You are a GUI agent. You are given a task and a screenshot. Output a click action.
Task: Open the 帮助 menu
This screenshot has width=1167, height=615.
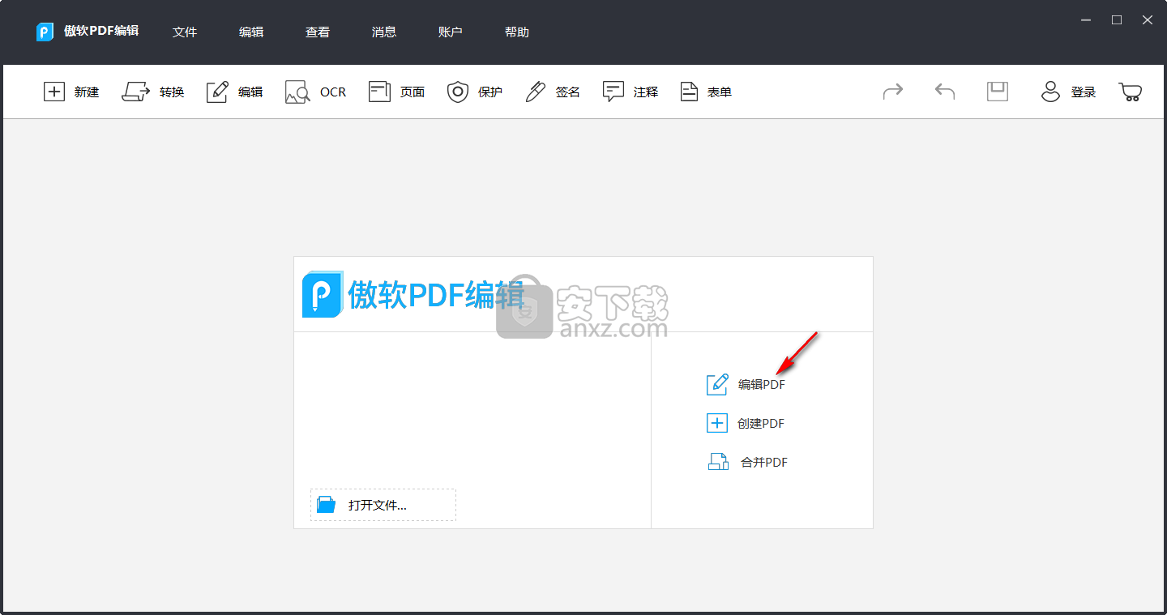click(517, 32)
